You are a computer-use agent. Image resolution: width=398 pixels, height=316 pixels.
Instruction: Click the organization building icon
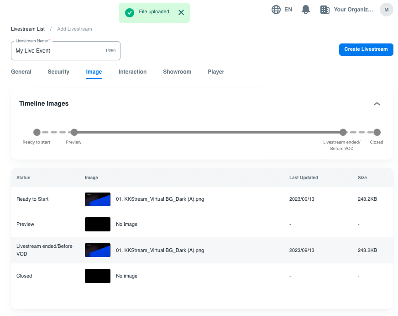click(325, 10)
